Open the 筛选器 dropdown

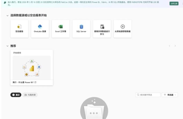170,95
